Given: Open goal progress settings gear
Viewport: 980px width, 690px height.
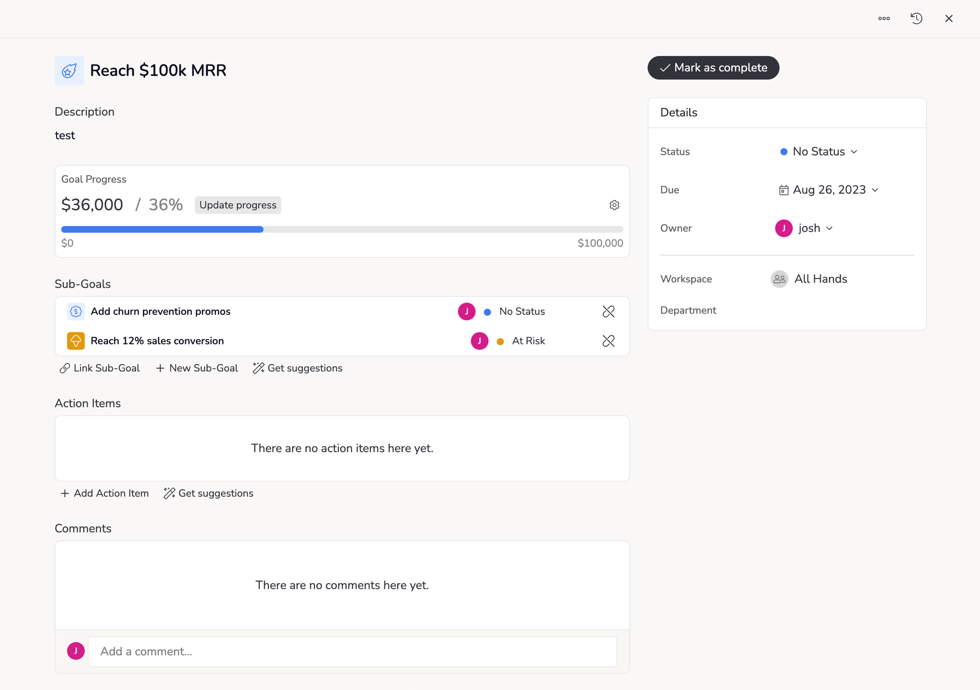Looking at the screenshot, I should [614, 205].
